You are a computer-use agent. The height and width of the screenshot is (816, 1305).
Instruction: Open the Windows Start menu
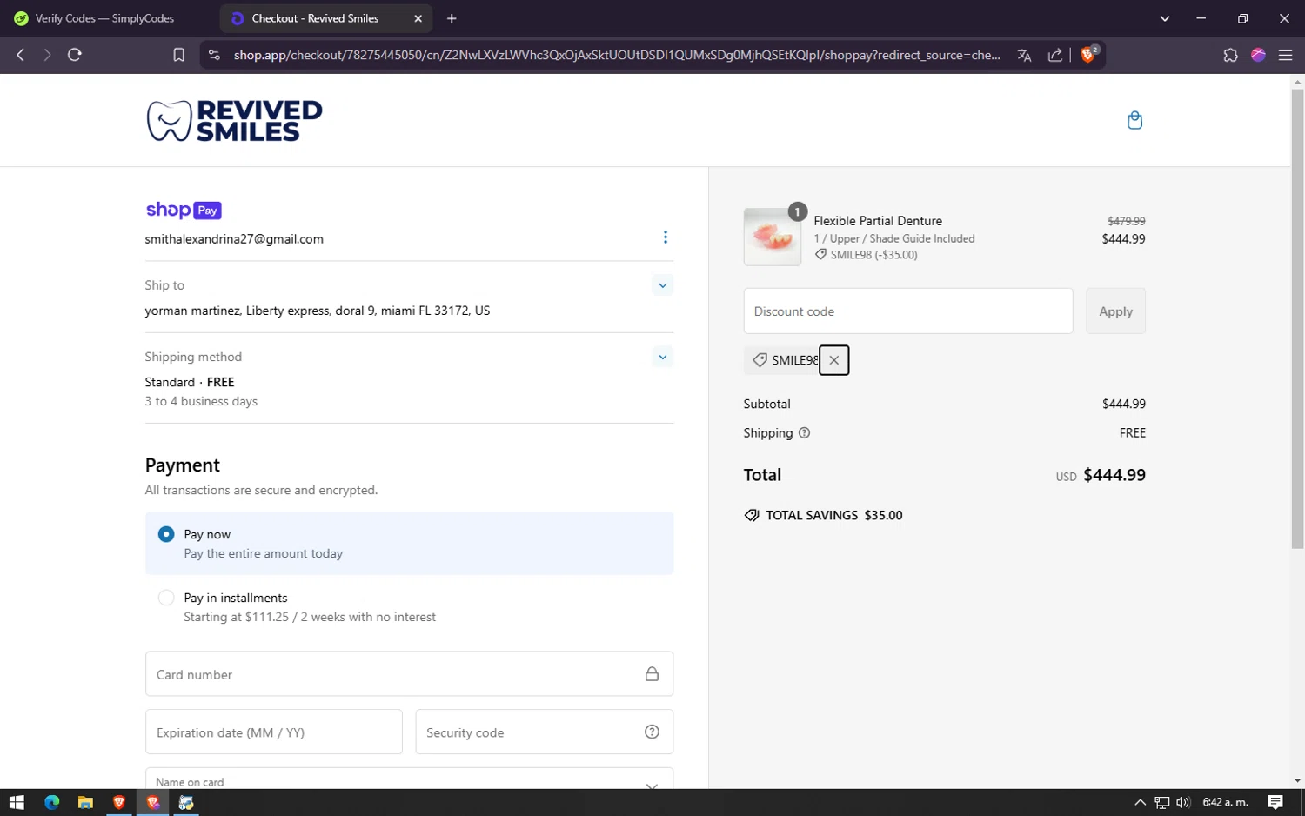17,802
